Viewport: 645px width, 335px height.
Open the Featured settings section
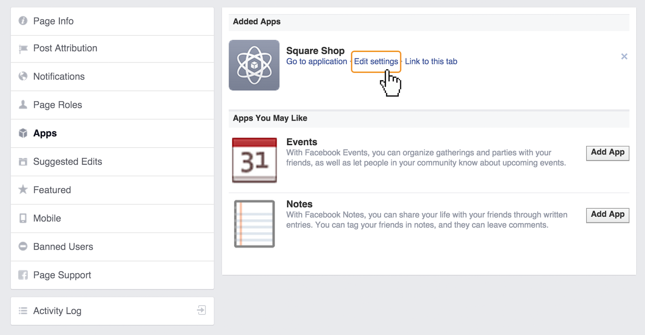tap(112, 190)
